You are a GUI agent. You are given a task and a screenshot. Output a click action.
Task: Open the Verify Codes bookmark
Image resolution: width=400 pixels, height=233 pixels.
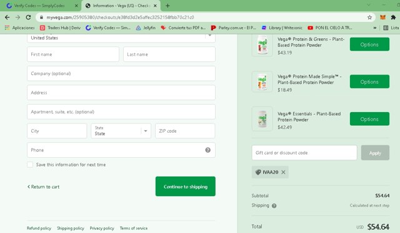[x=108, y=28]
